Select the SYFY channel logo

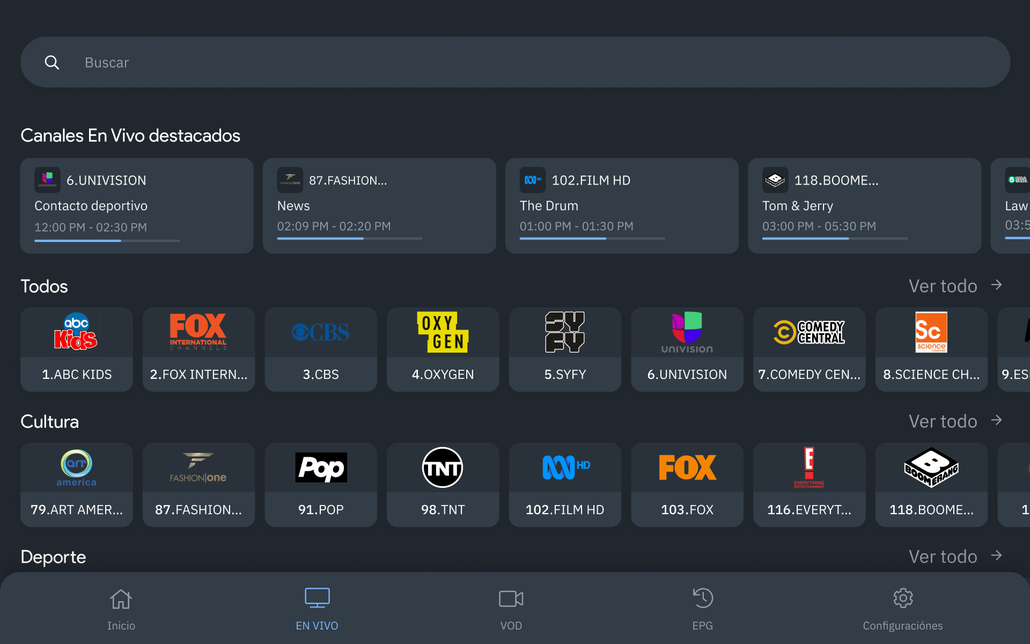565,332
